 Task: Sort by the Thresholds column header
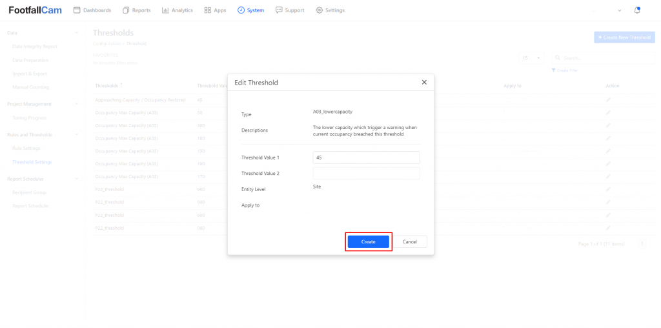pyautogui.click(x=108, y=85)
